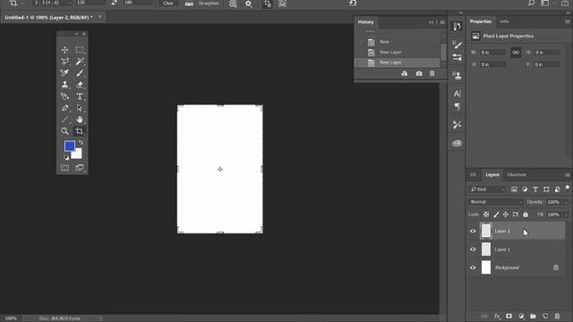Click the Clear button in options bar

pos(168,4)
